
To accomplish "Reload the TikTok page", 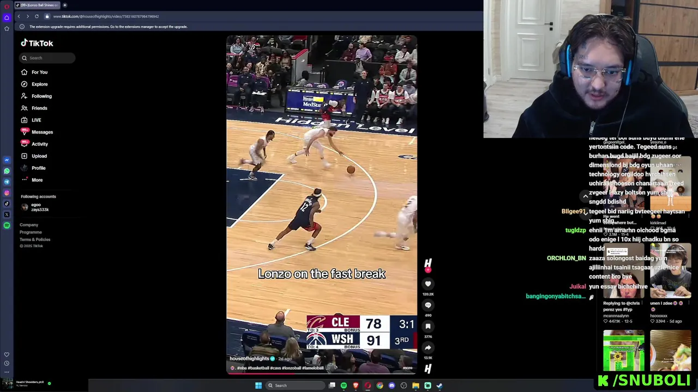I will [x=37, y=16].
